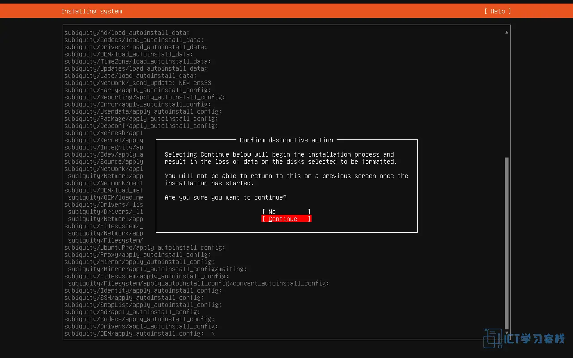
Task: Click the log scrollbar down arrow
Action: tap(507, 333)
